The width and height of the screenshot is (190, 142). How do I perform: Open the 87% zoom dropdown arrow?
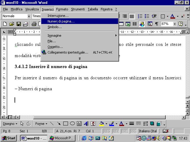[175, 24]
